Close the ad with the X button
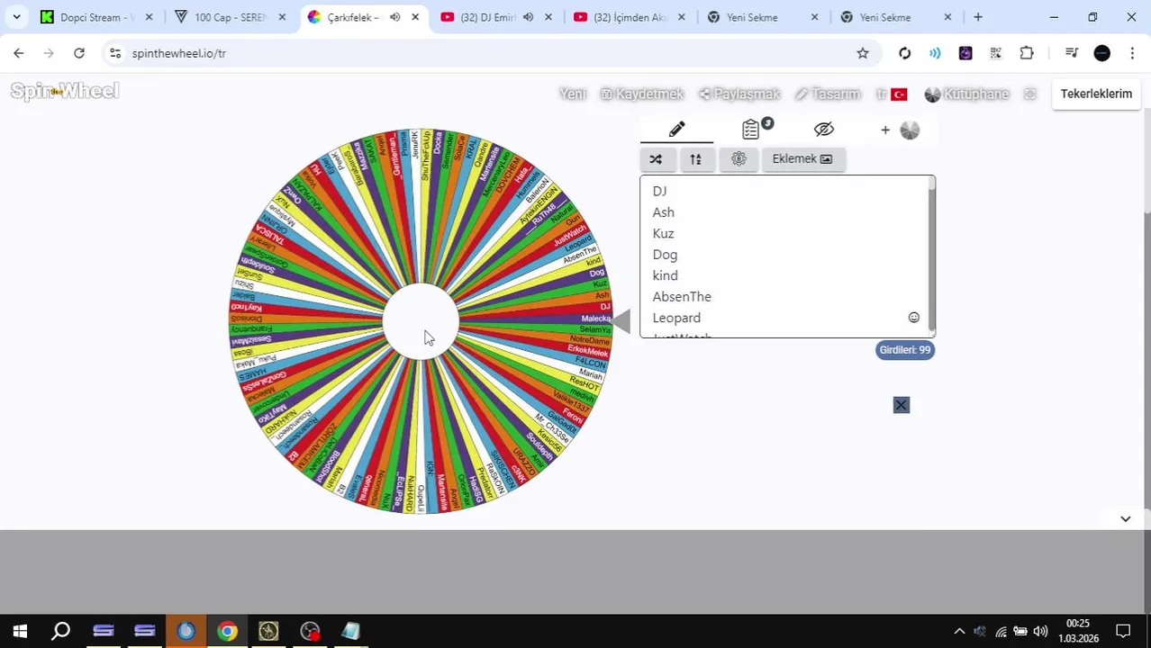 click(x=902, y=405)
